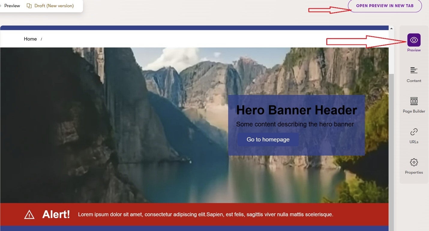
Task: Click the scrollbar up arrow
Action: coord(391,28)
